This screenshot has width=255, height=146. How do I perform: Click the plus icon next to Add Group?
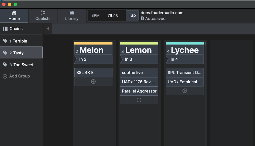coord(5,76)
